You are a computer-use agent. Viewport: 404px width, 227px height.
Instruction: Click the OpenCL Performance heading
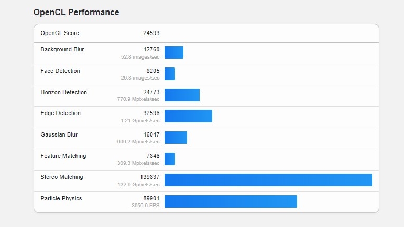(76, 12)
